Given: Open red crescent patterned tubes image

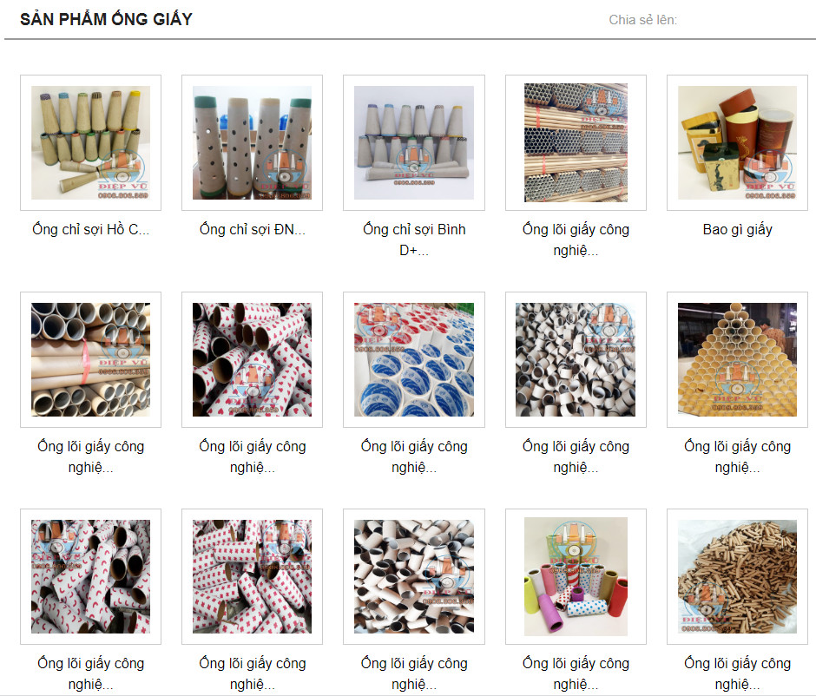Looking at the screenshot, I should 90,576.
